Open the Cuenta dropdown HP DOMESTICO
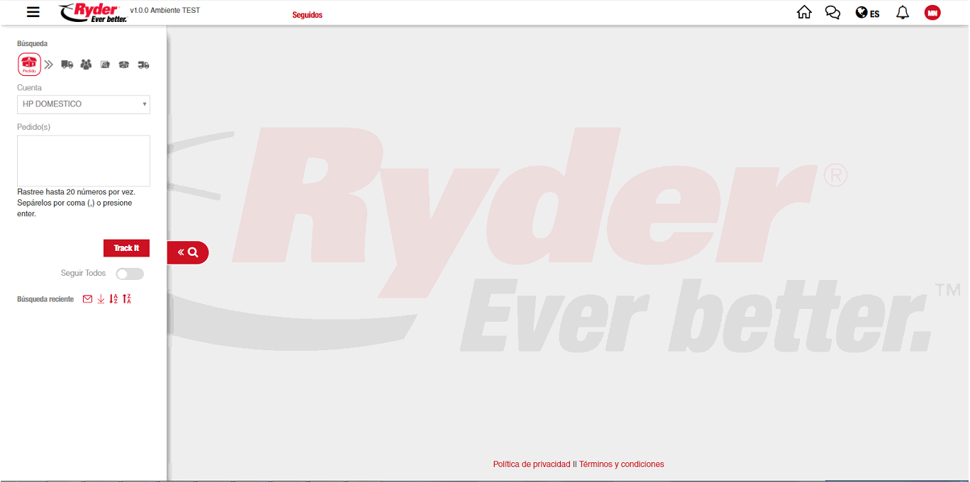 pos(84,104)
